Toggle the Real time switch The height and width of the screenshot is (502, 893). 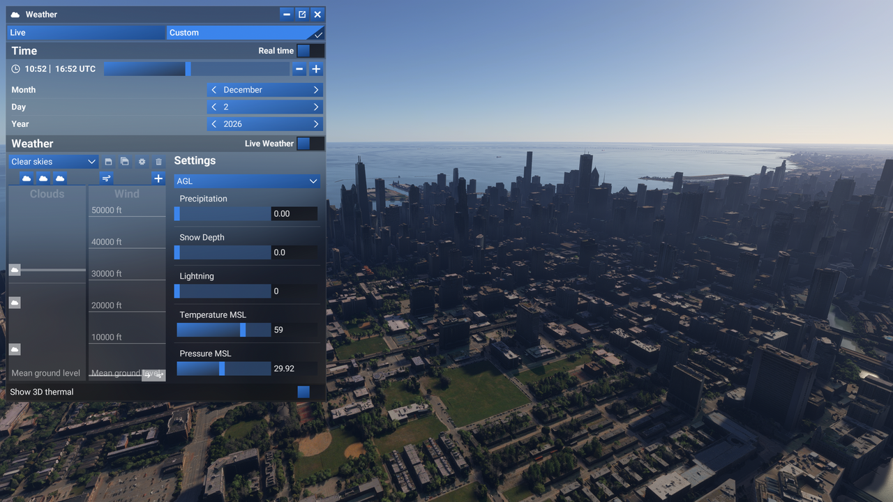point(310,51)
